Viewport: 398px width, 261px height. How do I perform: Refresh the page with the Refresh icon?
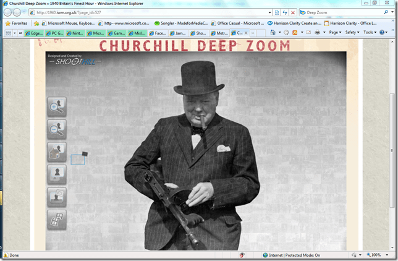[x=285, y=12]
